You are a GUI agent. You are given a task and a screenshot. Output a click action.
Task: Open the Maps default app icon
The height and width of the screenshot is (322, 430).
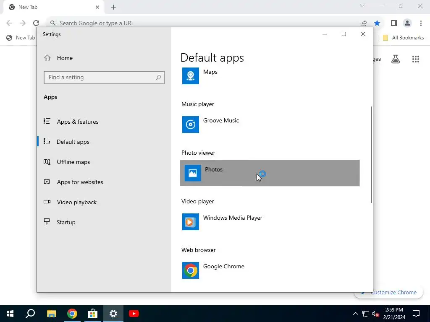coord(190,76)
